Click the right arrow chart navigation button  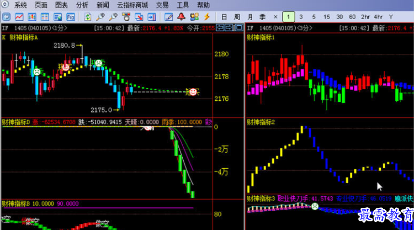point(229,27)
